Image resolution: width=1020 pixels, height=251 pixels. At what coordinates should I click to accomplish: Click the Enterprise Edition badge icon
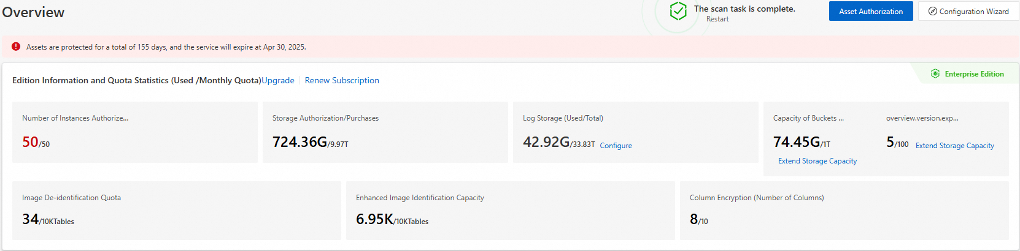pyautogui.click(x=935, y=74)
